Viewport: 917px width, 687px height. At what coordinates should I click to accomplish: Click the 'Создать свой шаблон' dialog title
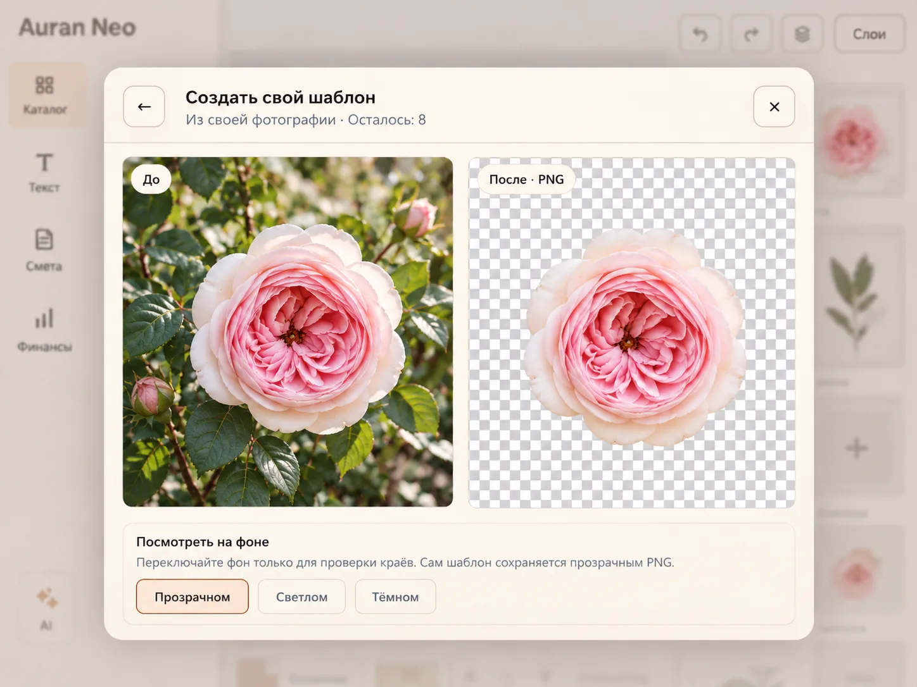281,97
